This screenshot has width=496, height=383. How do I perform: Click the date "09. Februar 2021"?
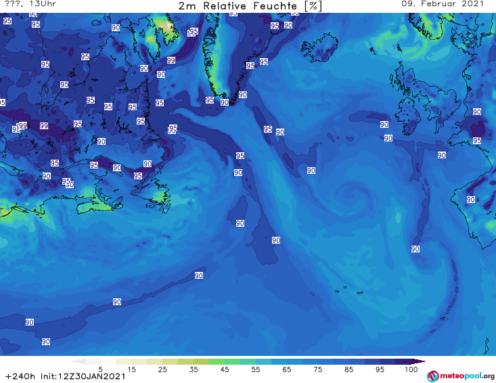(x=443, y=4)
